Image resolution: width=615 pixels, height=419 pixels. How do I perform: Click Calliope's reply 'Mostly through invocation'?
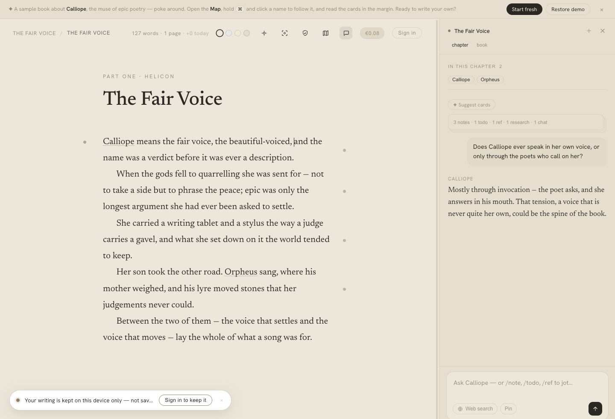527,201
